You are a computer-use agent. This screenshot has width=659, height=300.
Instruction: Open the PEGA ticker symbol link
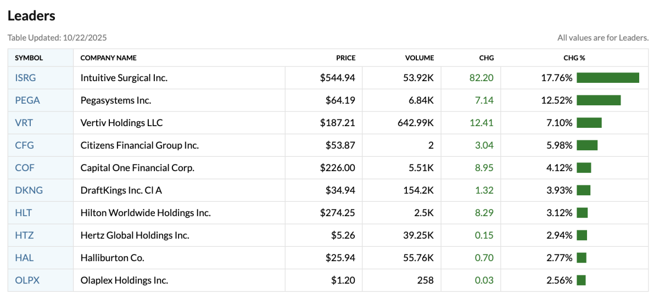tap(27, 100)
